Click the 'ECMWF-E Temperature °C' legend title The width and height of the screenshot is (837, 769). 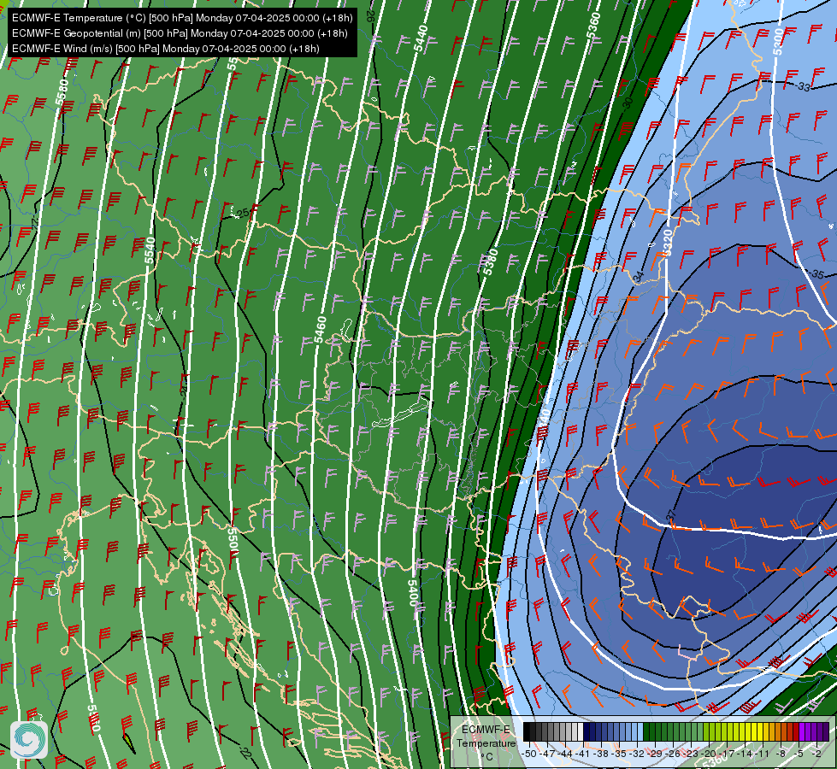pos(486,743)
